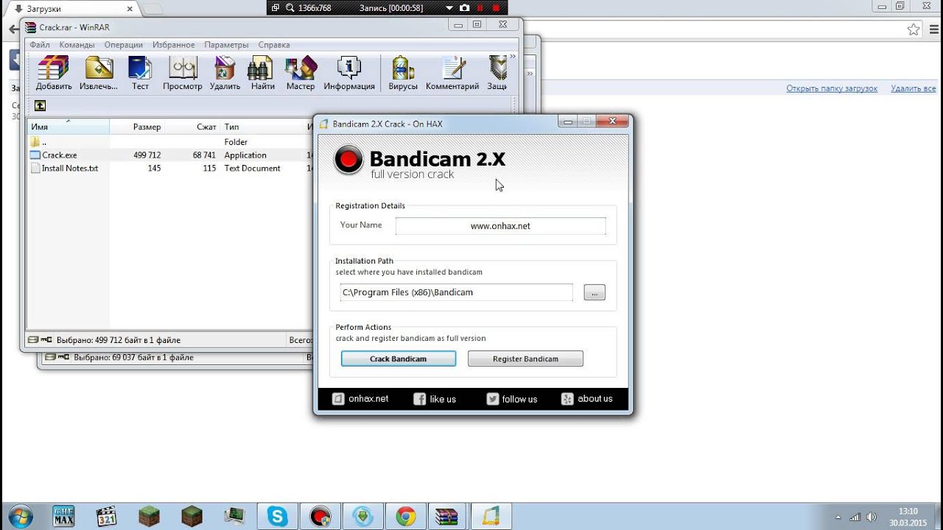Image resolution: width=943 pixels, height=530 pixels.
Task: Open the Операции menu
Action: [123, 45]
